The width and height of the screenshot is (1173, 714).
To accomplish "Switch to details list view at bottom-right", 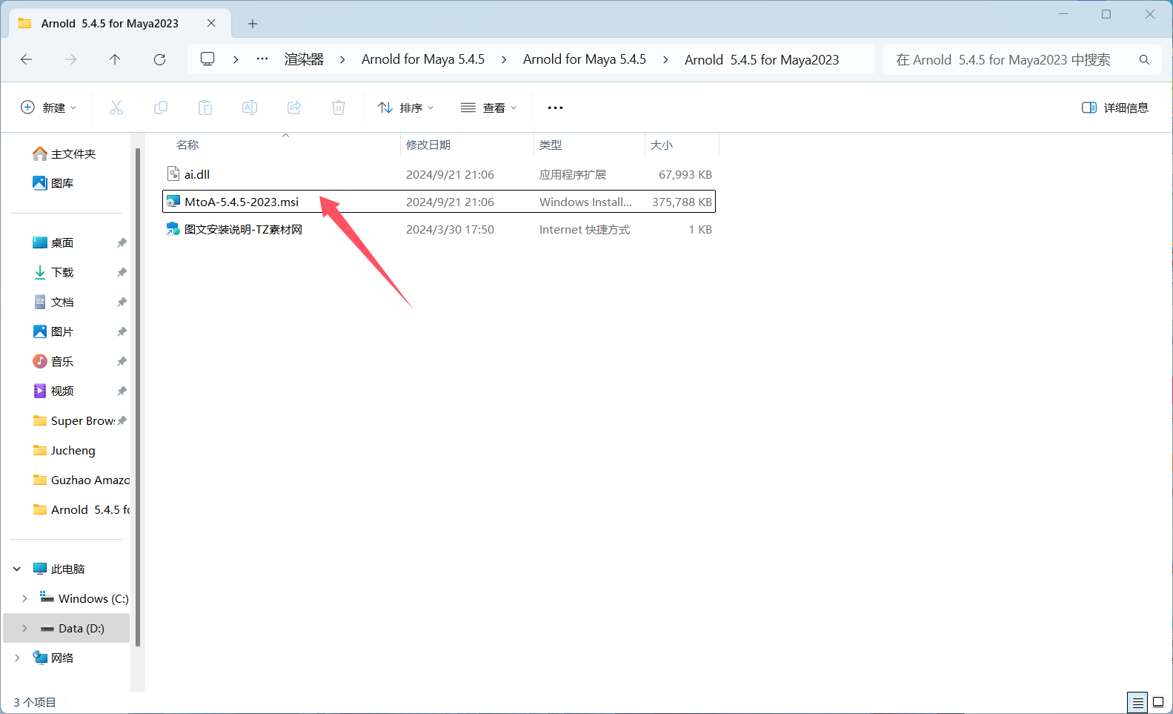I will click(x=1137, y=701).
